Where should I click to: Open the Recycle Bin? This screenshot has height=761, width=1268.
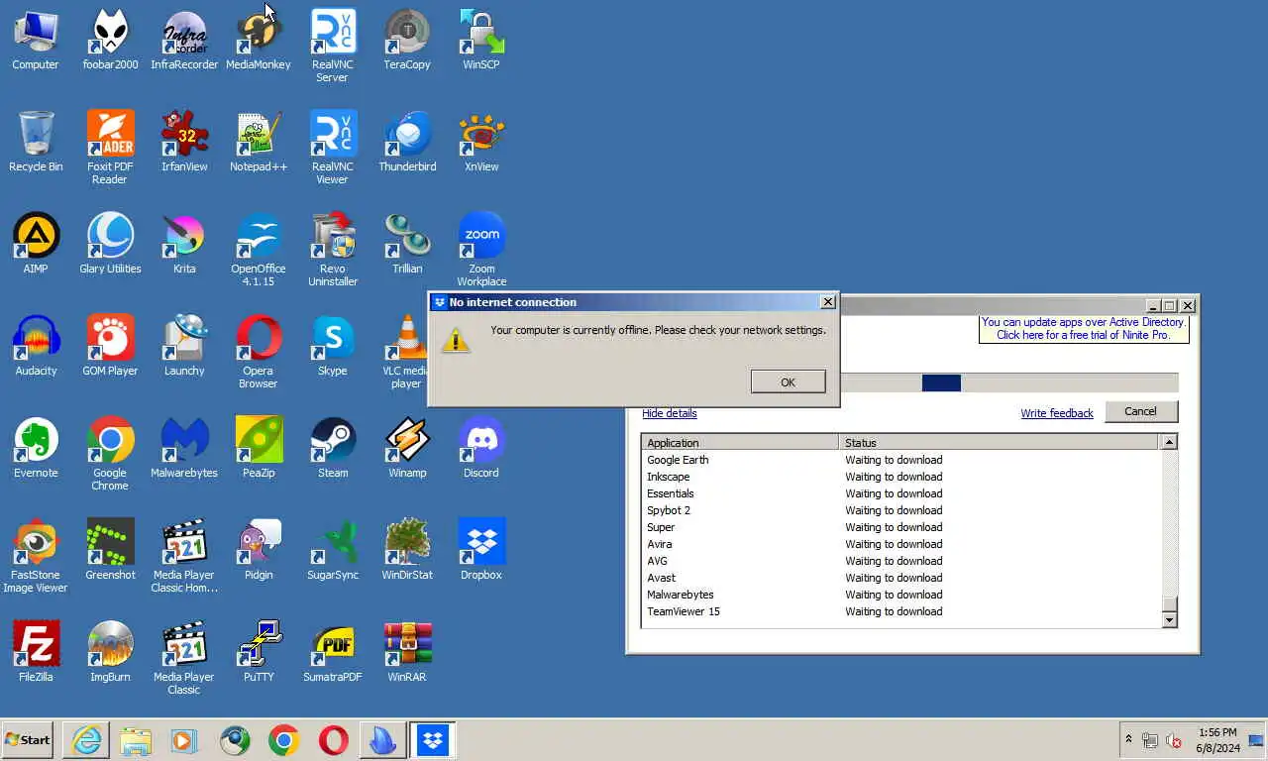pos(36,142)
